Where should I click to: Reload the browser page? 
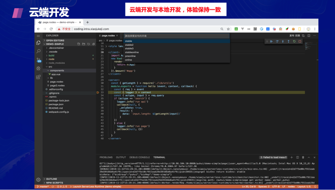pos(51,29)
